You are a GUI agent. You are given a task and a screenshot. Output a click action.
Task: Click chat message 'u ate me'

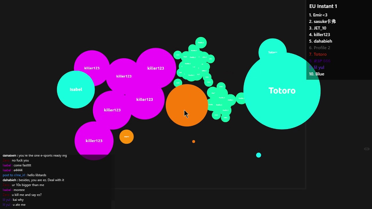pyautogui.click(x=19, y=205)
